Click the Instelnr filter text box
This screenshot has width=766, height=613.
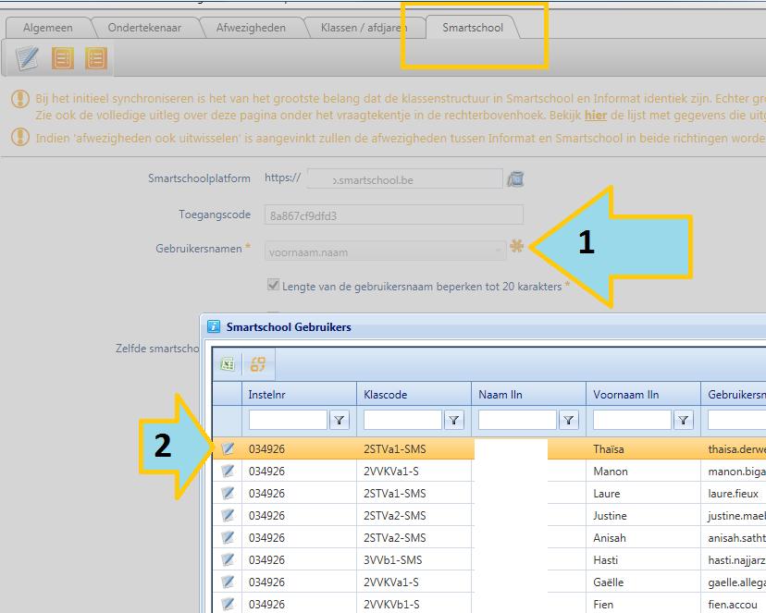(x=288, y=420)
